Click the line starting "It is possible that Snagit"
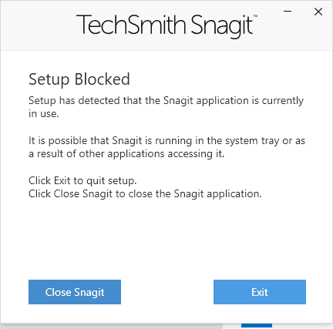The width and height of the screenshot is (333, 329). [x=166, y=141]
